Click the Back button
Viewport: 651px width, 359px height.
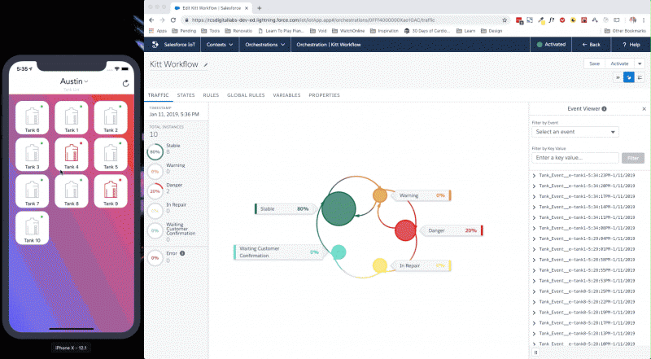tap(592, 45)
